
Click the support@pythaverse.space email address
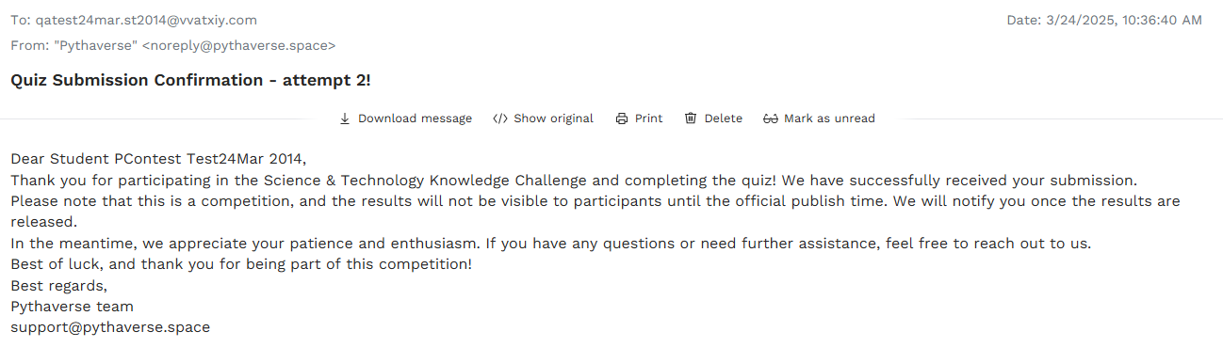(x=110, y=327)
